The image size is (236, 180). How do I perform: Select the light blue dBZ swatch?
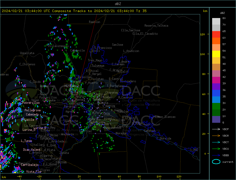click(x=216, y=100)
